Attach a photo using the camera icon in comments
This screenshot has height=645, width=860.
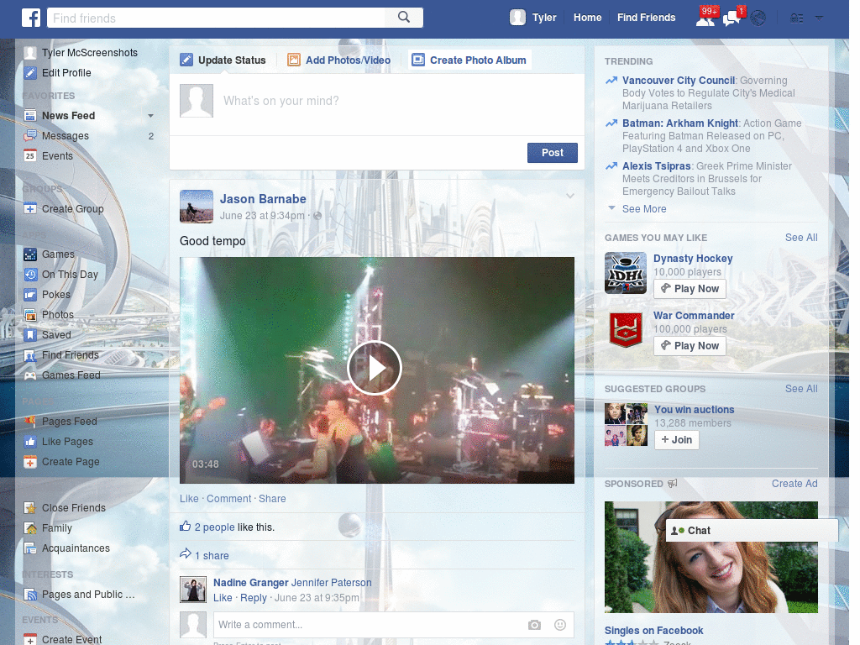[534, 625]
